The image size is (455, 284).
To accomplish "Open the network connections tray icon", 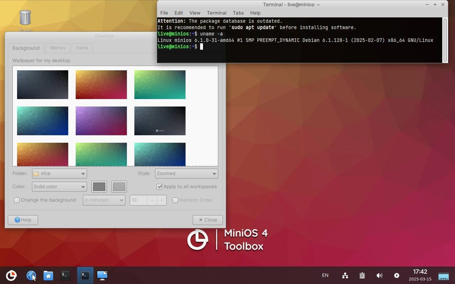I will (345, 275).
